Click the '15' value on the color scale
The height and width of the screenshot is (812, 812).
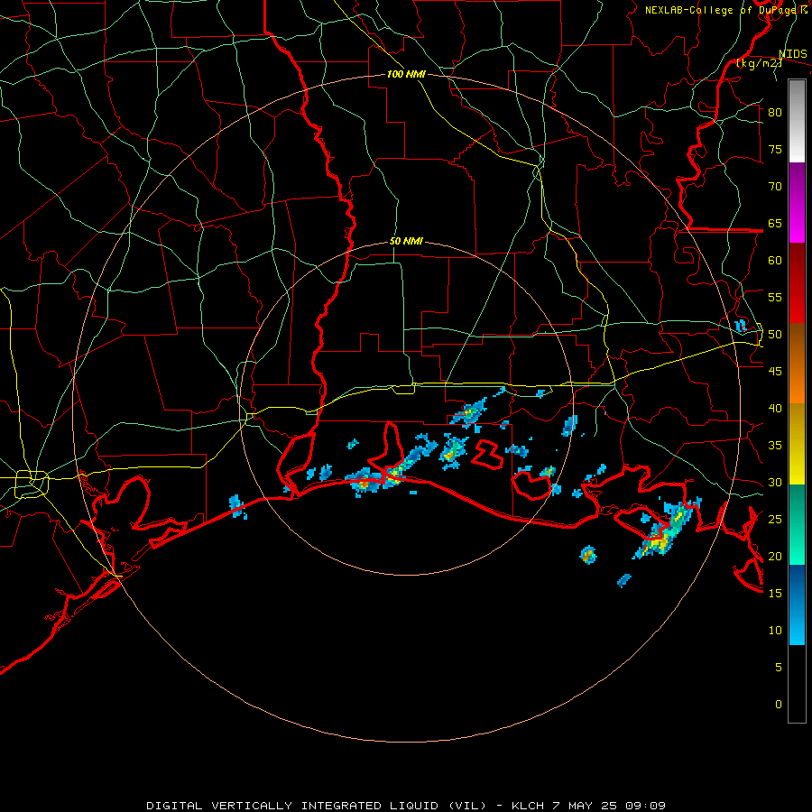pyautogui.click(x=775, y=593)
